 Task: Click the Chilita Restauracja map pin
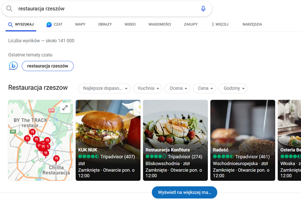tap(56, 159)
